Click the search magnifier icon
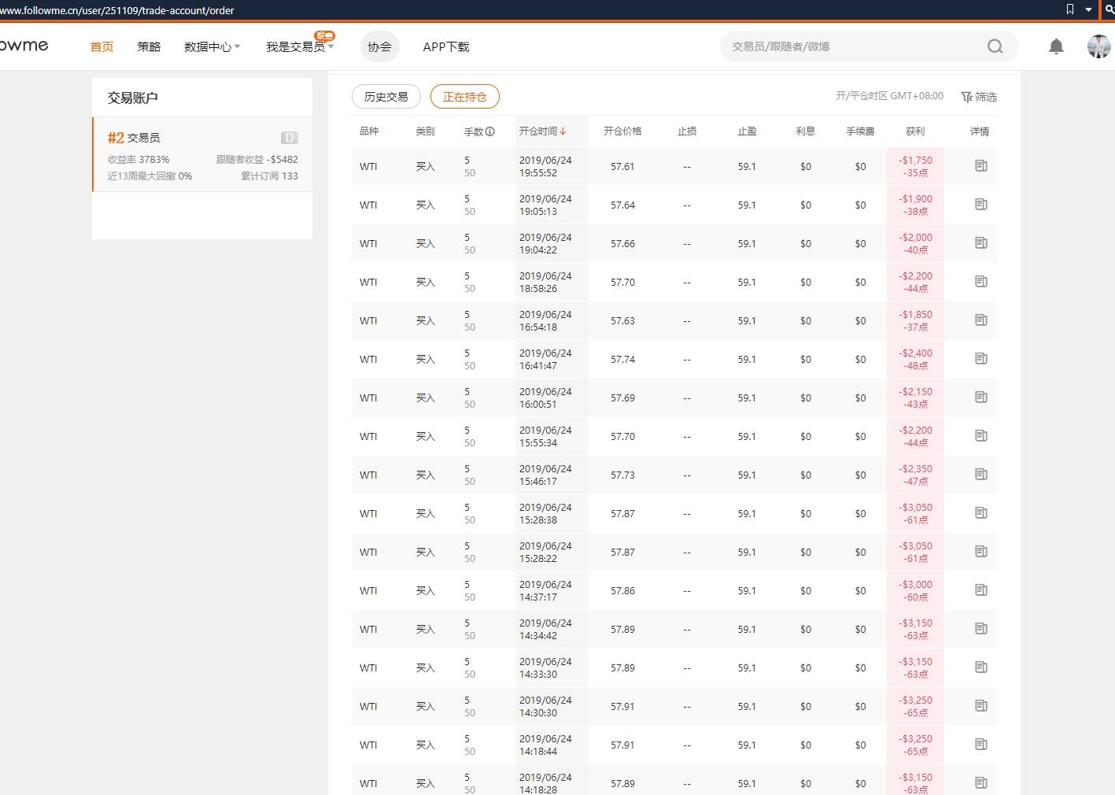Image resolution: width=1115 pixels, height=795 pixels. [995, 46]
